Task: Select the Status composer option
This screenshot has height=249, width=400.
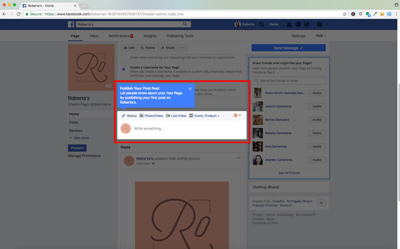Action: [129, 116]
